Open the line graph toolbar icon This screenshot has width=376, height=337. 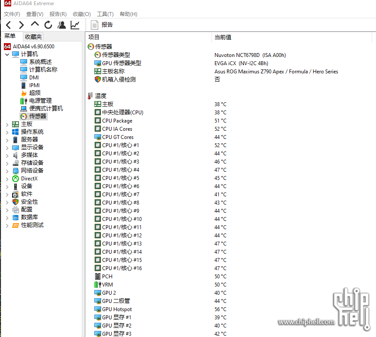coord(75,25)
